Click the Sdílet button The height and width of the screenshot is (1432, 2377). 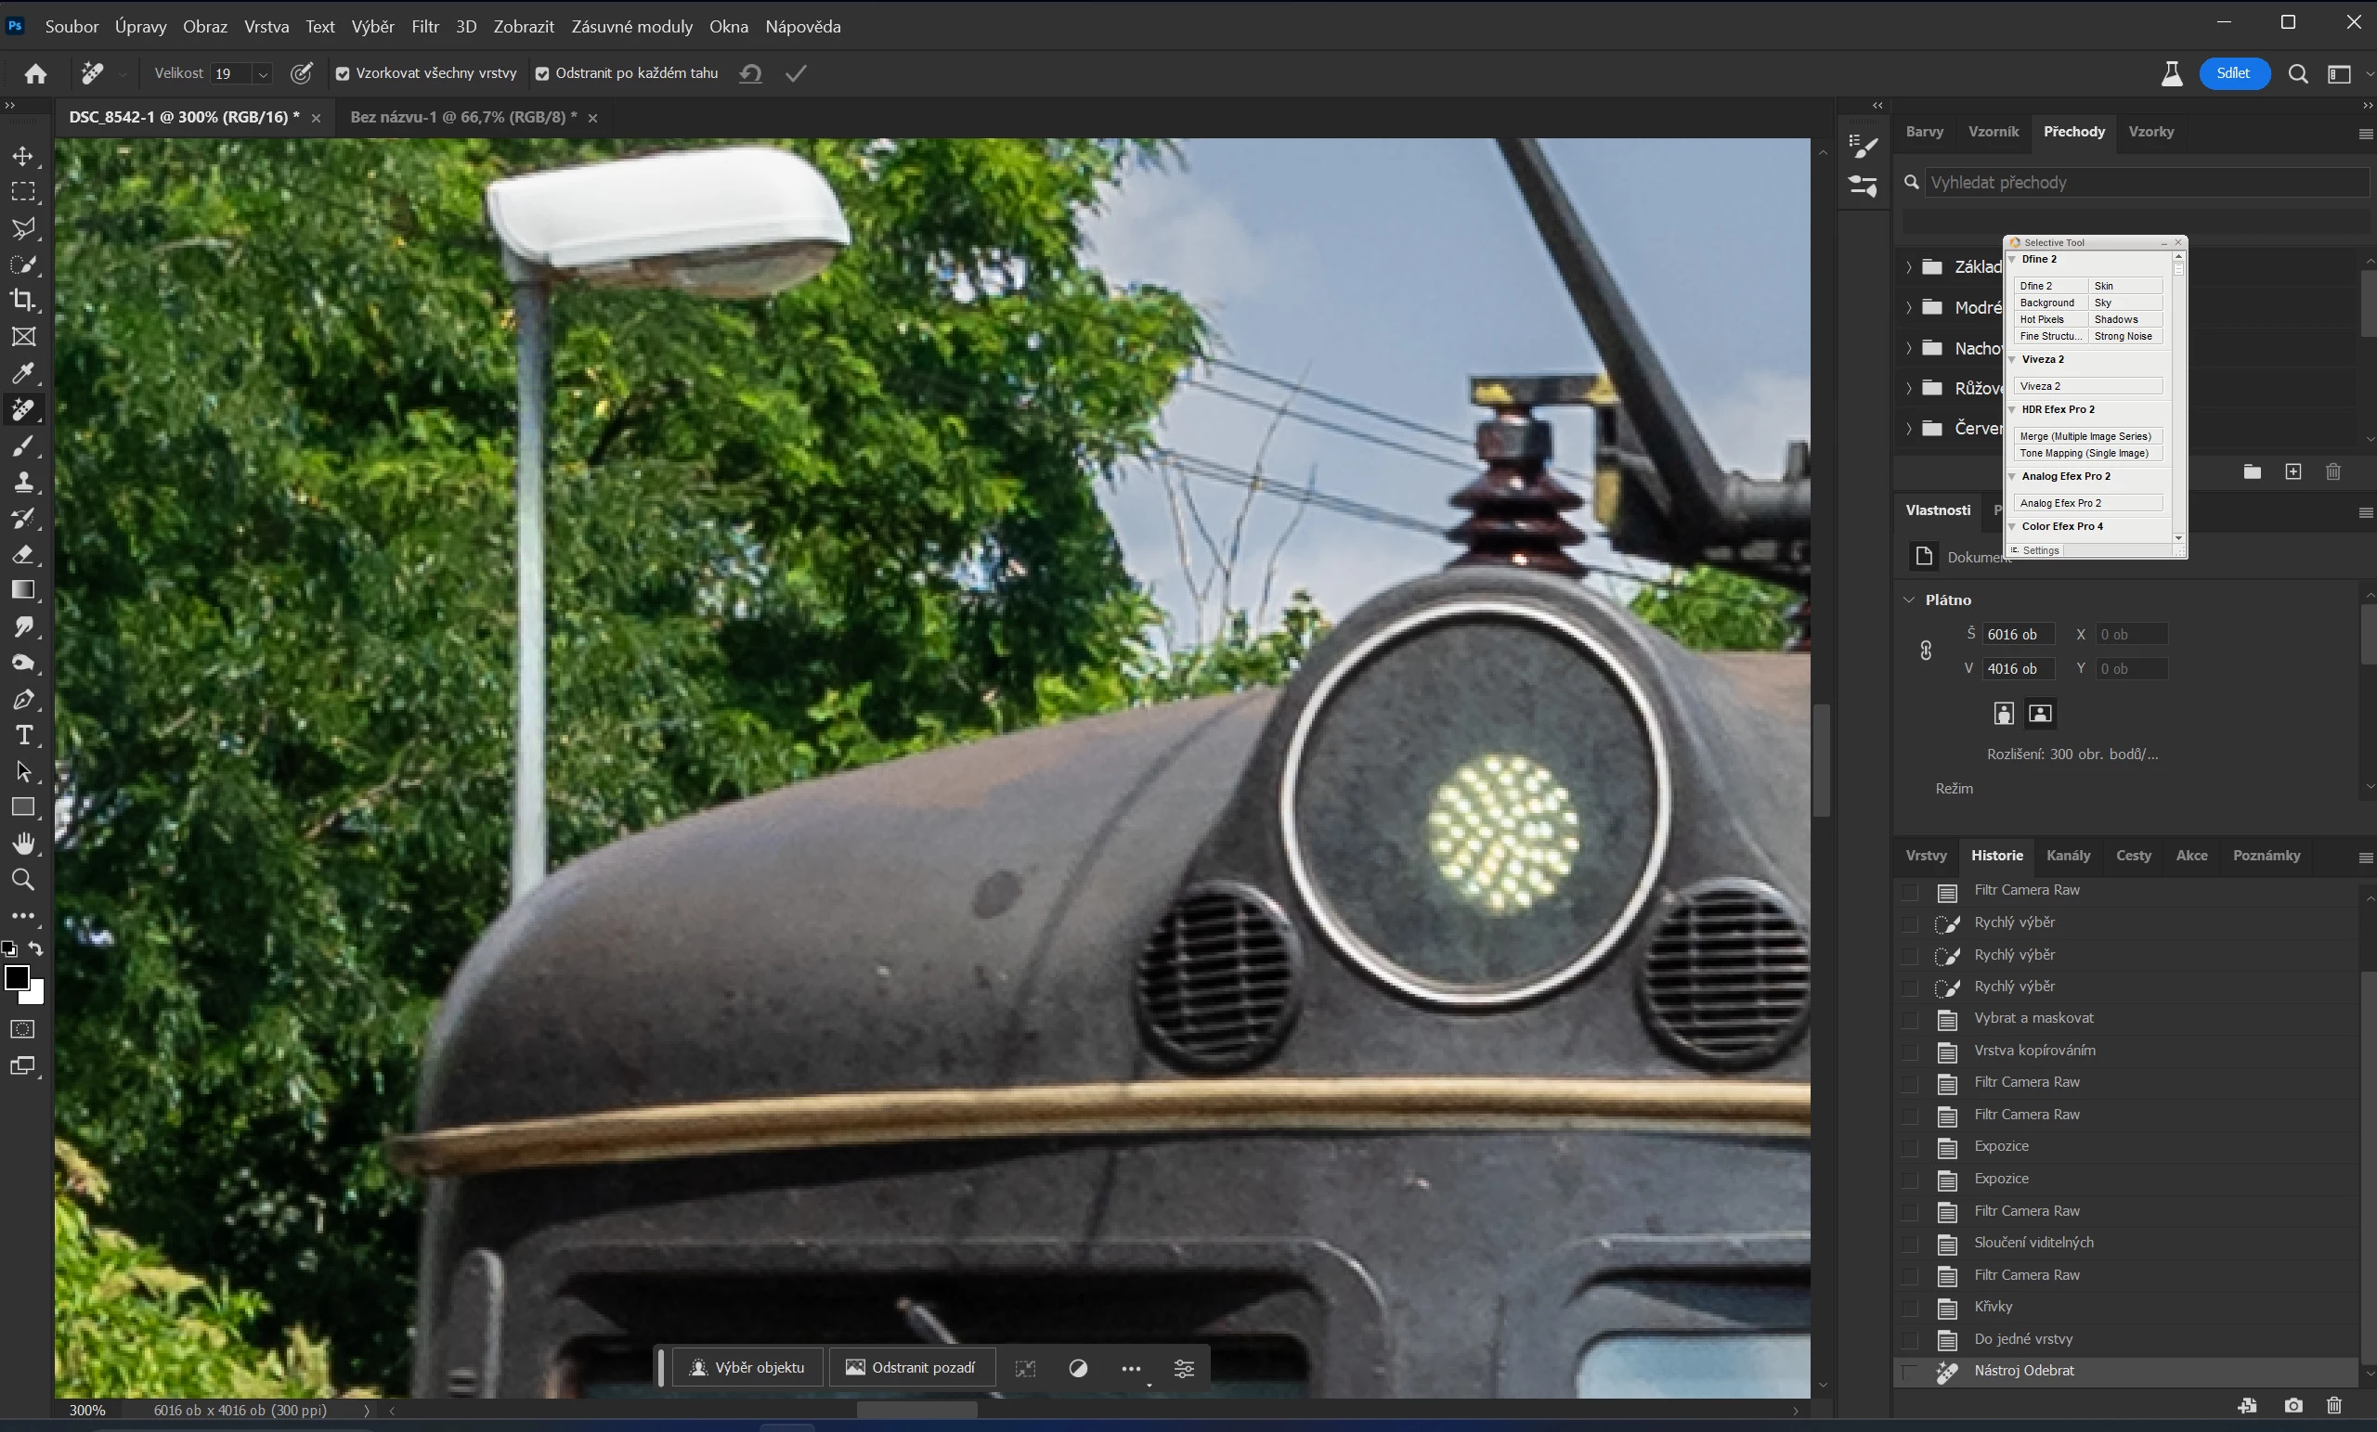[x=2232, y=73]
